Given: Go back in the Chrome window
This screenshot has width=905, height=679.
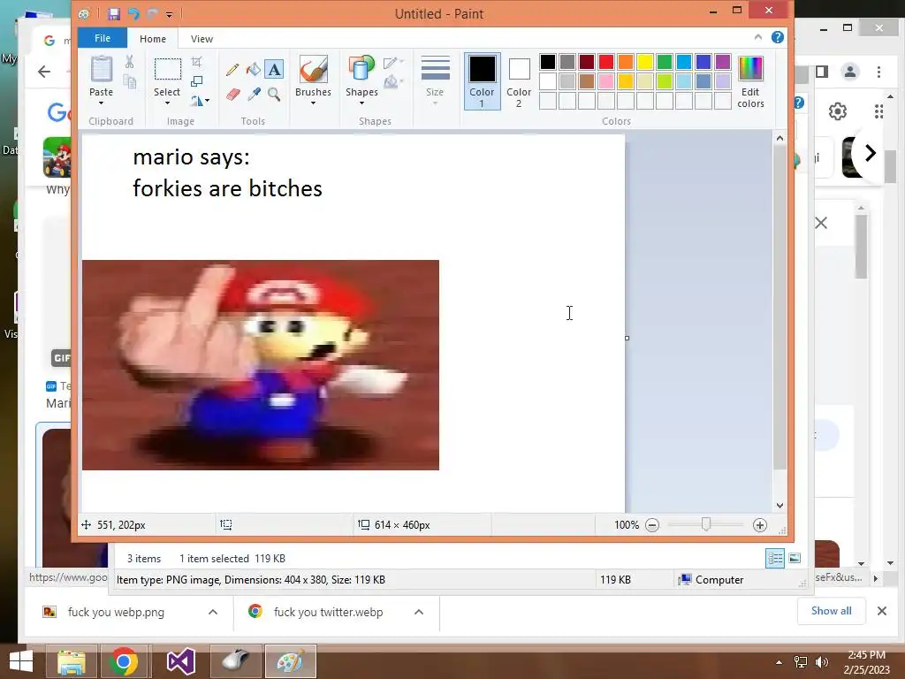Looking at the screenshot, I should coord(44,72).
